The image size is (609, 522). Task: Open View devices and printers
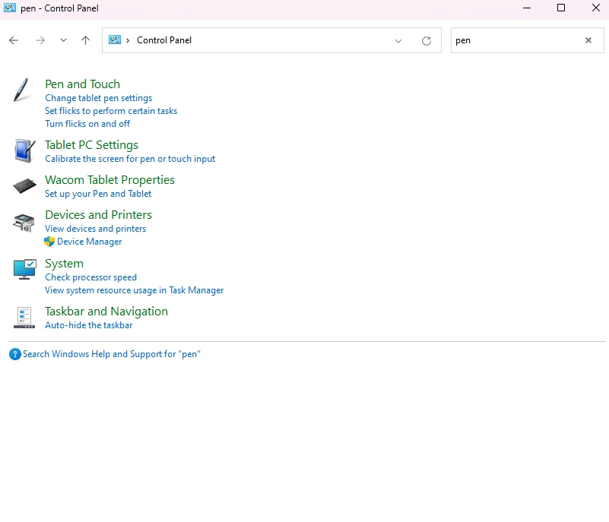(x=95, y=229)
